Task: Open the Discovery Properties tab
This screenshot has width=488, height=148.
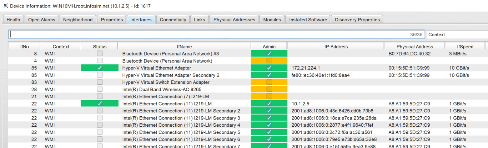Action: (357, 20)
